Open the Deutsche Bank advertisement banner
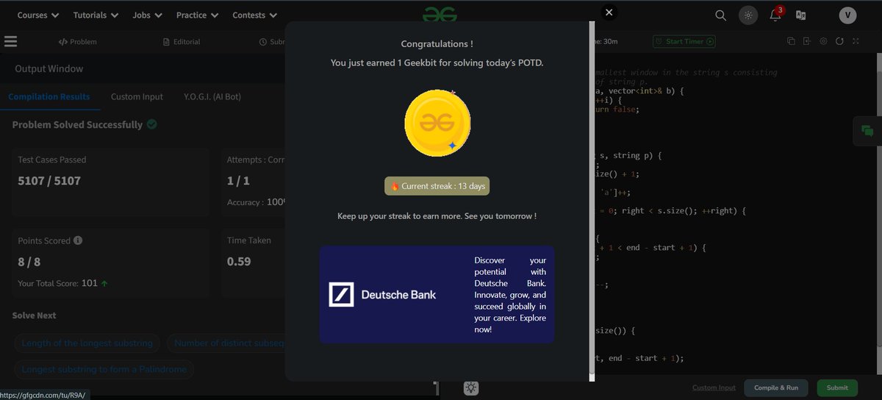This screenshot has width=882, height=400. coord(437,294)
